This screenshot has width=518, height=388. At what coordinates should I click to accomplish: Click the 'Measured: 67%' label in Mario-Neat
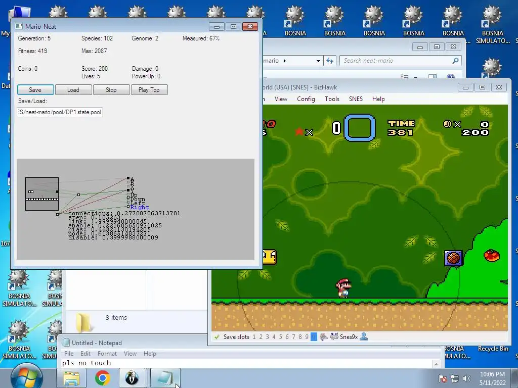click(x=201, y=38)
